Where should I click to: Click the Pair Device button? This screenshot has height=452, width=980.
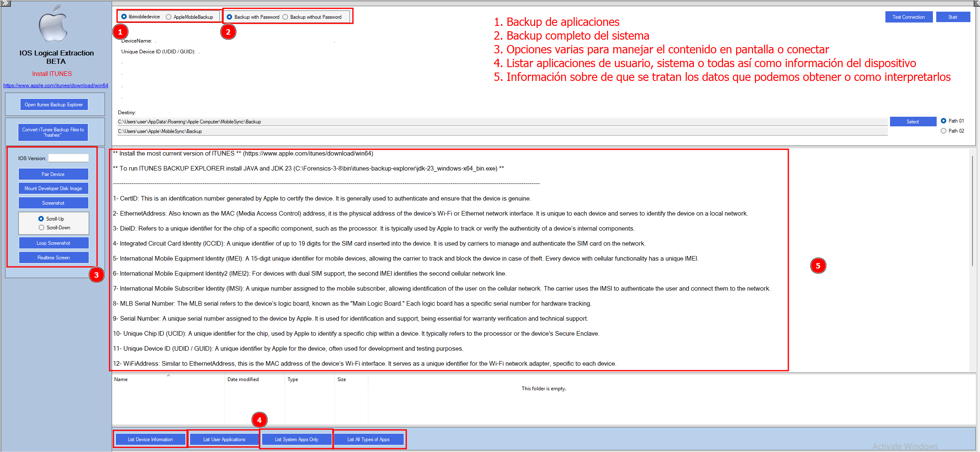[53, 174]
